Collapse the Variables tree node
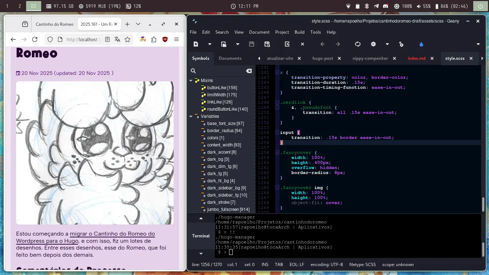489x275 pixels. point(191,116)
